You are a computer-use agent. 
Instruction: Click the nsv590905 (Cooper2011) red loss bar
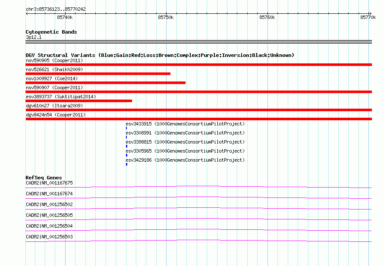click(198, 65)
